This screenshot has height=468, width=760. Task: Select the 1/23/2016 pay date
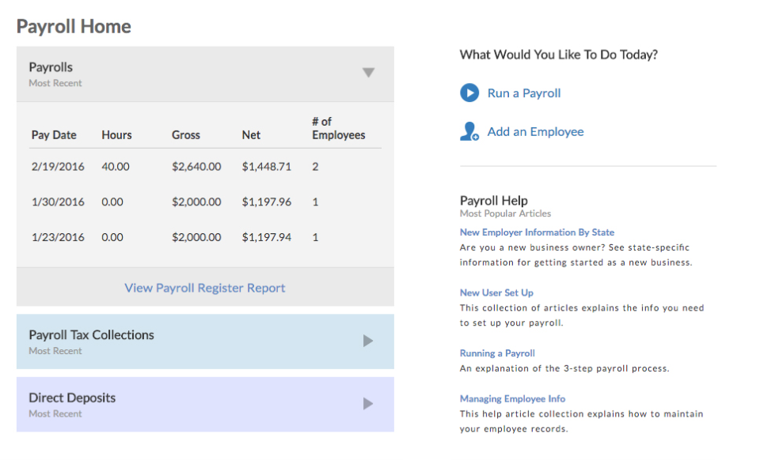tap(58, 237)
